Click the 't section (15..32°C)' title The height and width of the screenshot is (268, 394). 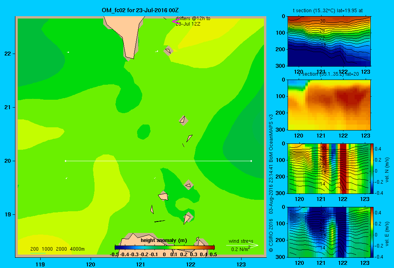click(x=328, y=11)
